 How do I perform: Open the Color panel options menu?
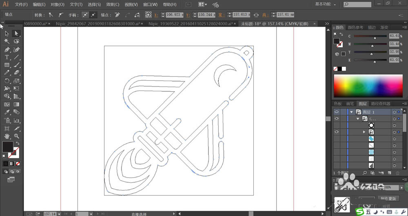405,27
